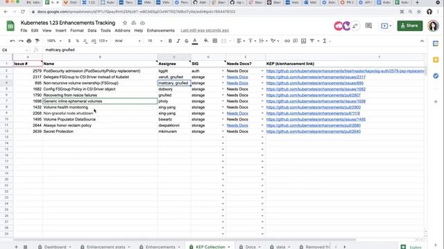The height and width of the screenshot is (249, 444).
Task: Insert chart from toolbar
Action: click(304, 41)
